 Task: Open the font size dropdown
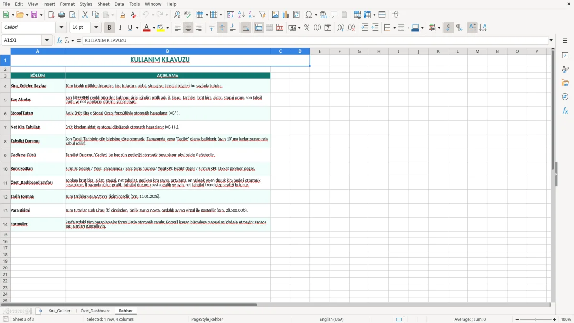pyautogui.click(x=96, y=28)
